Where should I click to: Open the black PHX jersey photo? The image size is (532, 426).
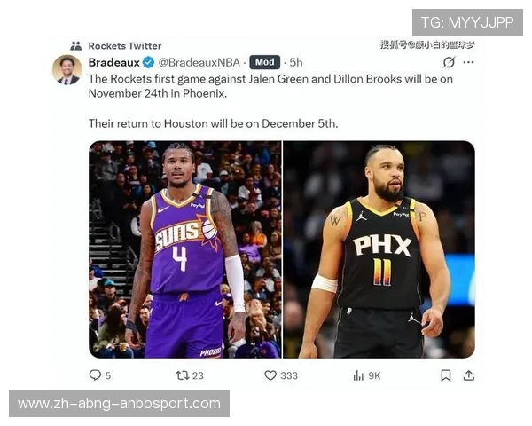coord(379,249)
